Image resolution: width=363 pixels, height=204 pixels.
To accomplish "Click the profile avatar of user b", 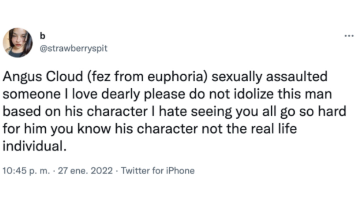I will (x=18, y=42).
